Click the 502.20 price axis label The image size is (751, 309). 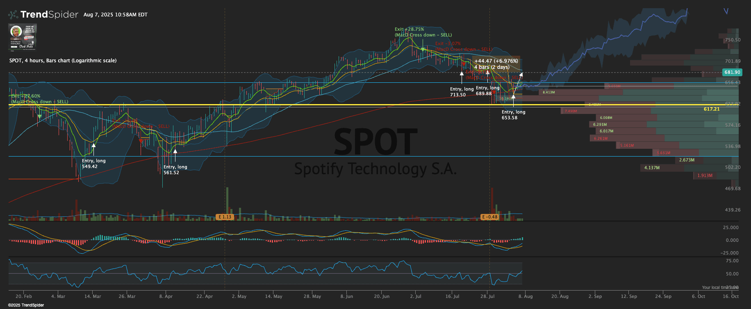pos(733,167)
